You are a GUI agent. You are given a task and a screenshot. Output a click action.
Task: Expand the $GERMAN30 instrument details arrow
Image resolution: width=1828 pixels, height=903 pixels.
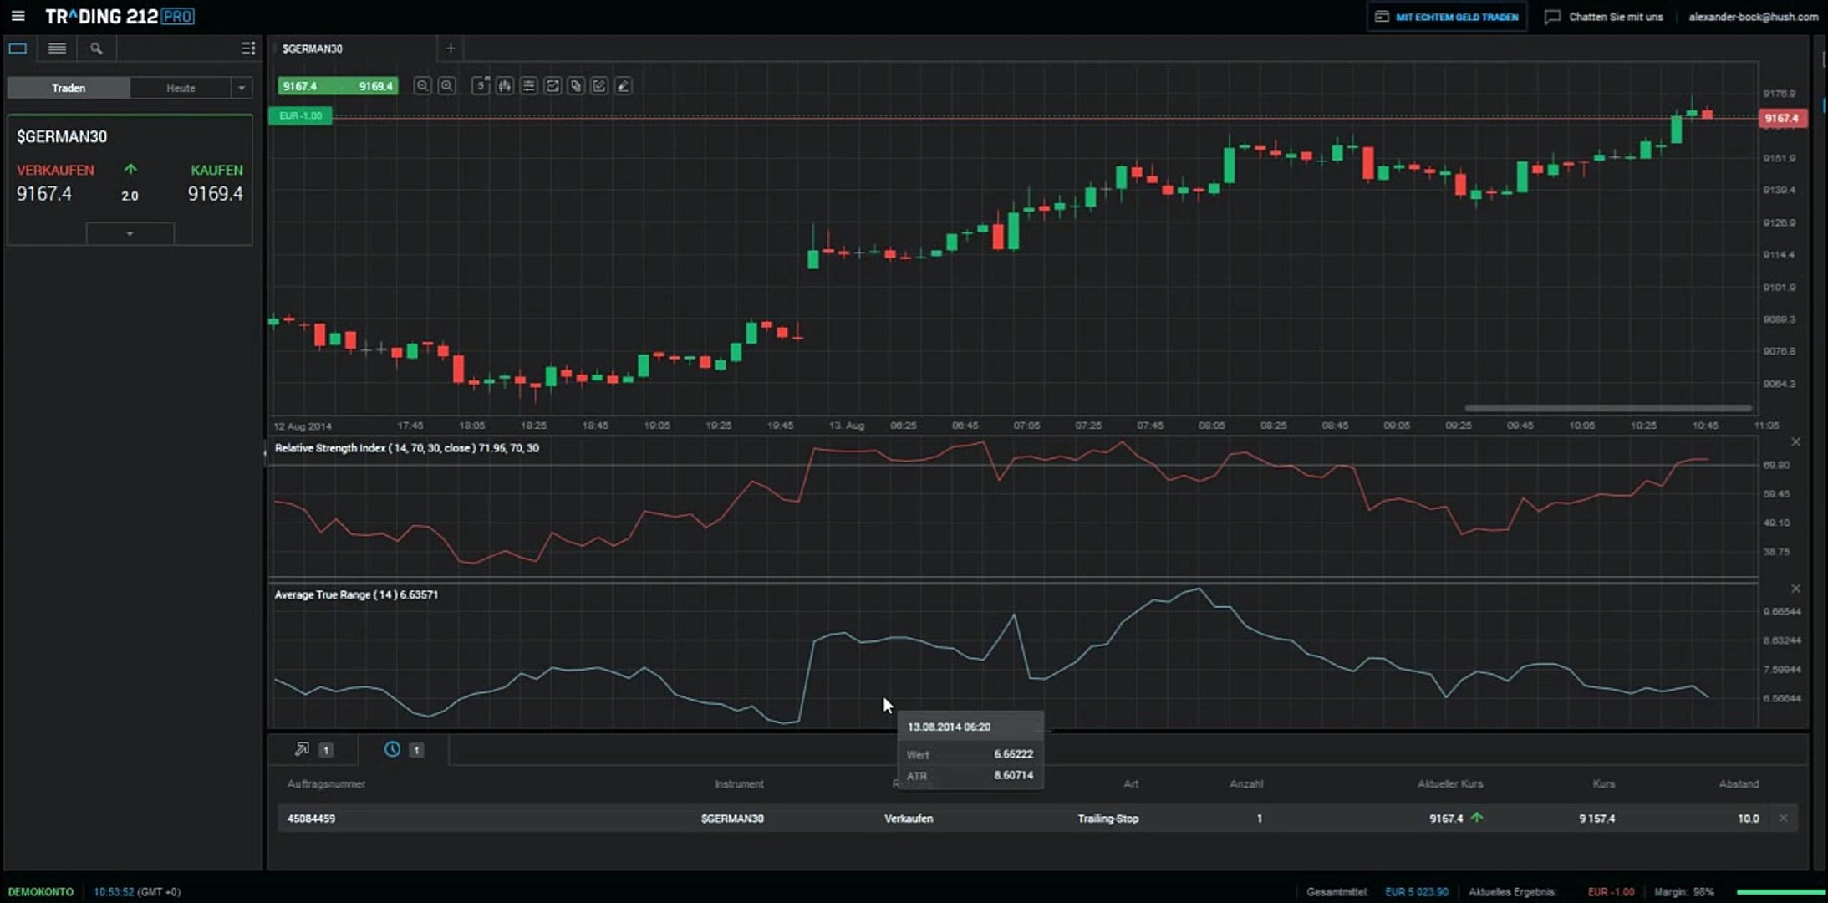point(130,233)
